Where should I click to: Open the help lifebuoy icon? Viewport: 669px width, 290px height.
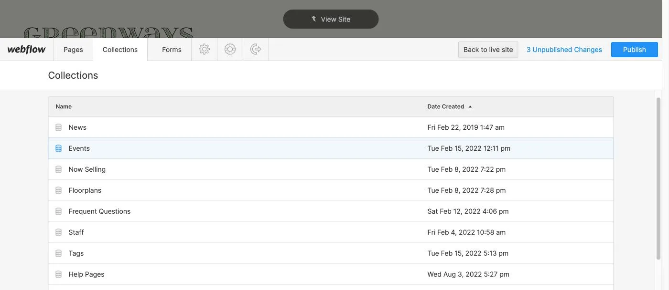(x=230, y=49)
